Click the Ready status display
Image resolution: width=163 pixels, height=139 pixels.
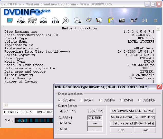tap(34, 120)
